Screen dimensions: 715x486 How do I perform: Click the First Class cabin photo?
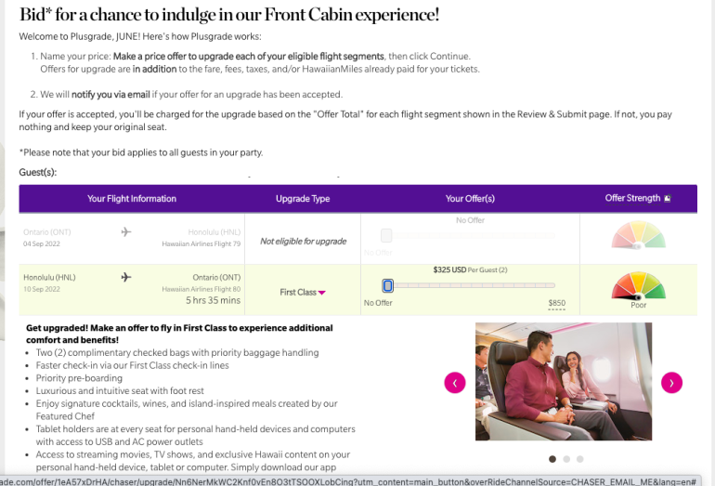pos(563,381)
